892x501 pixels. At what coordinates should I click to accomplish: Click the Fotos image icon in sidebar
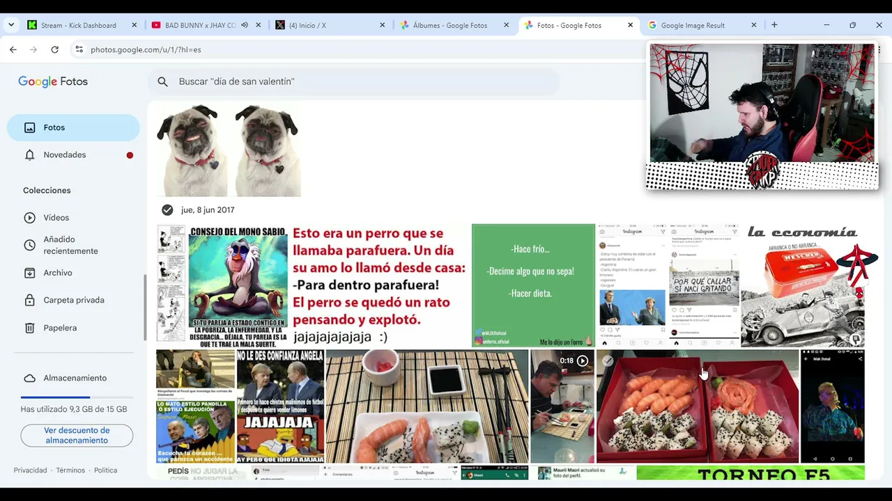coord(29,127)
